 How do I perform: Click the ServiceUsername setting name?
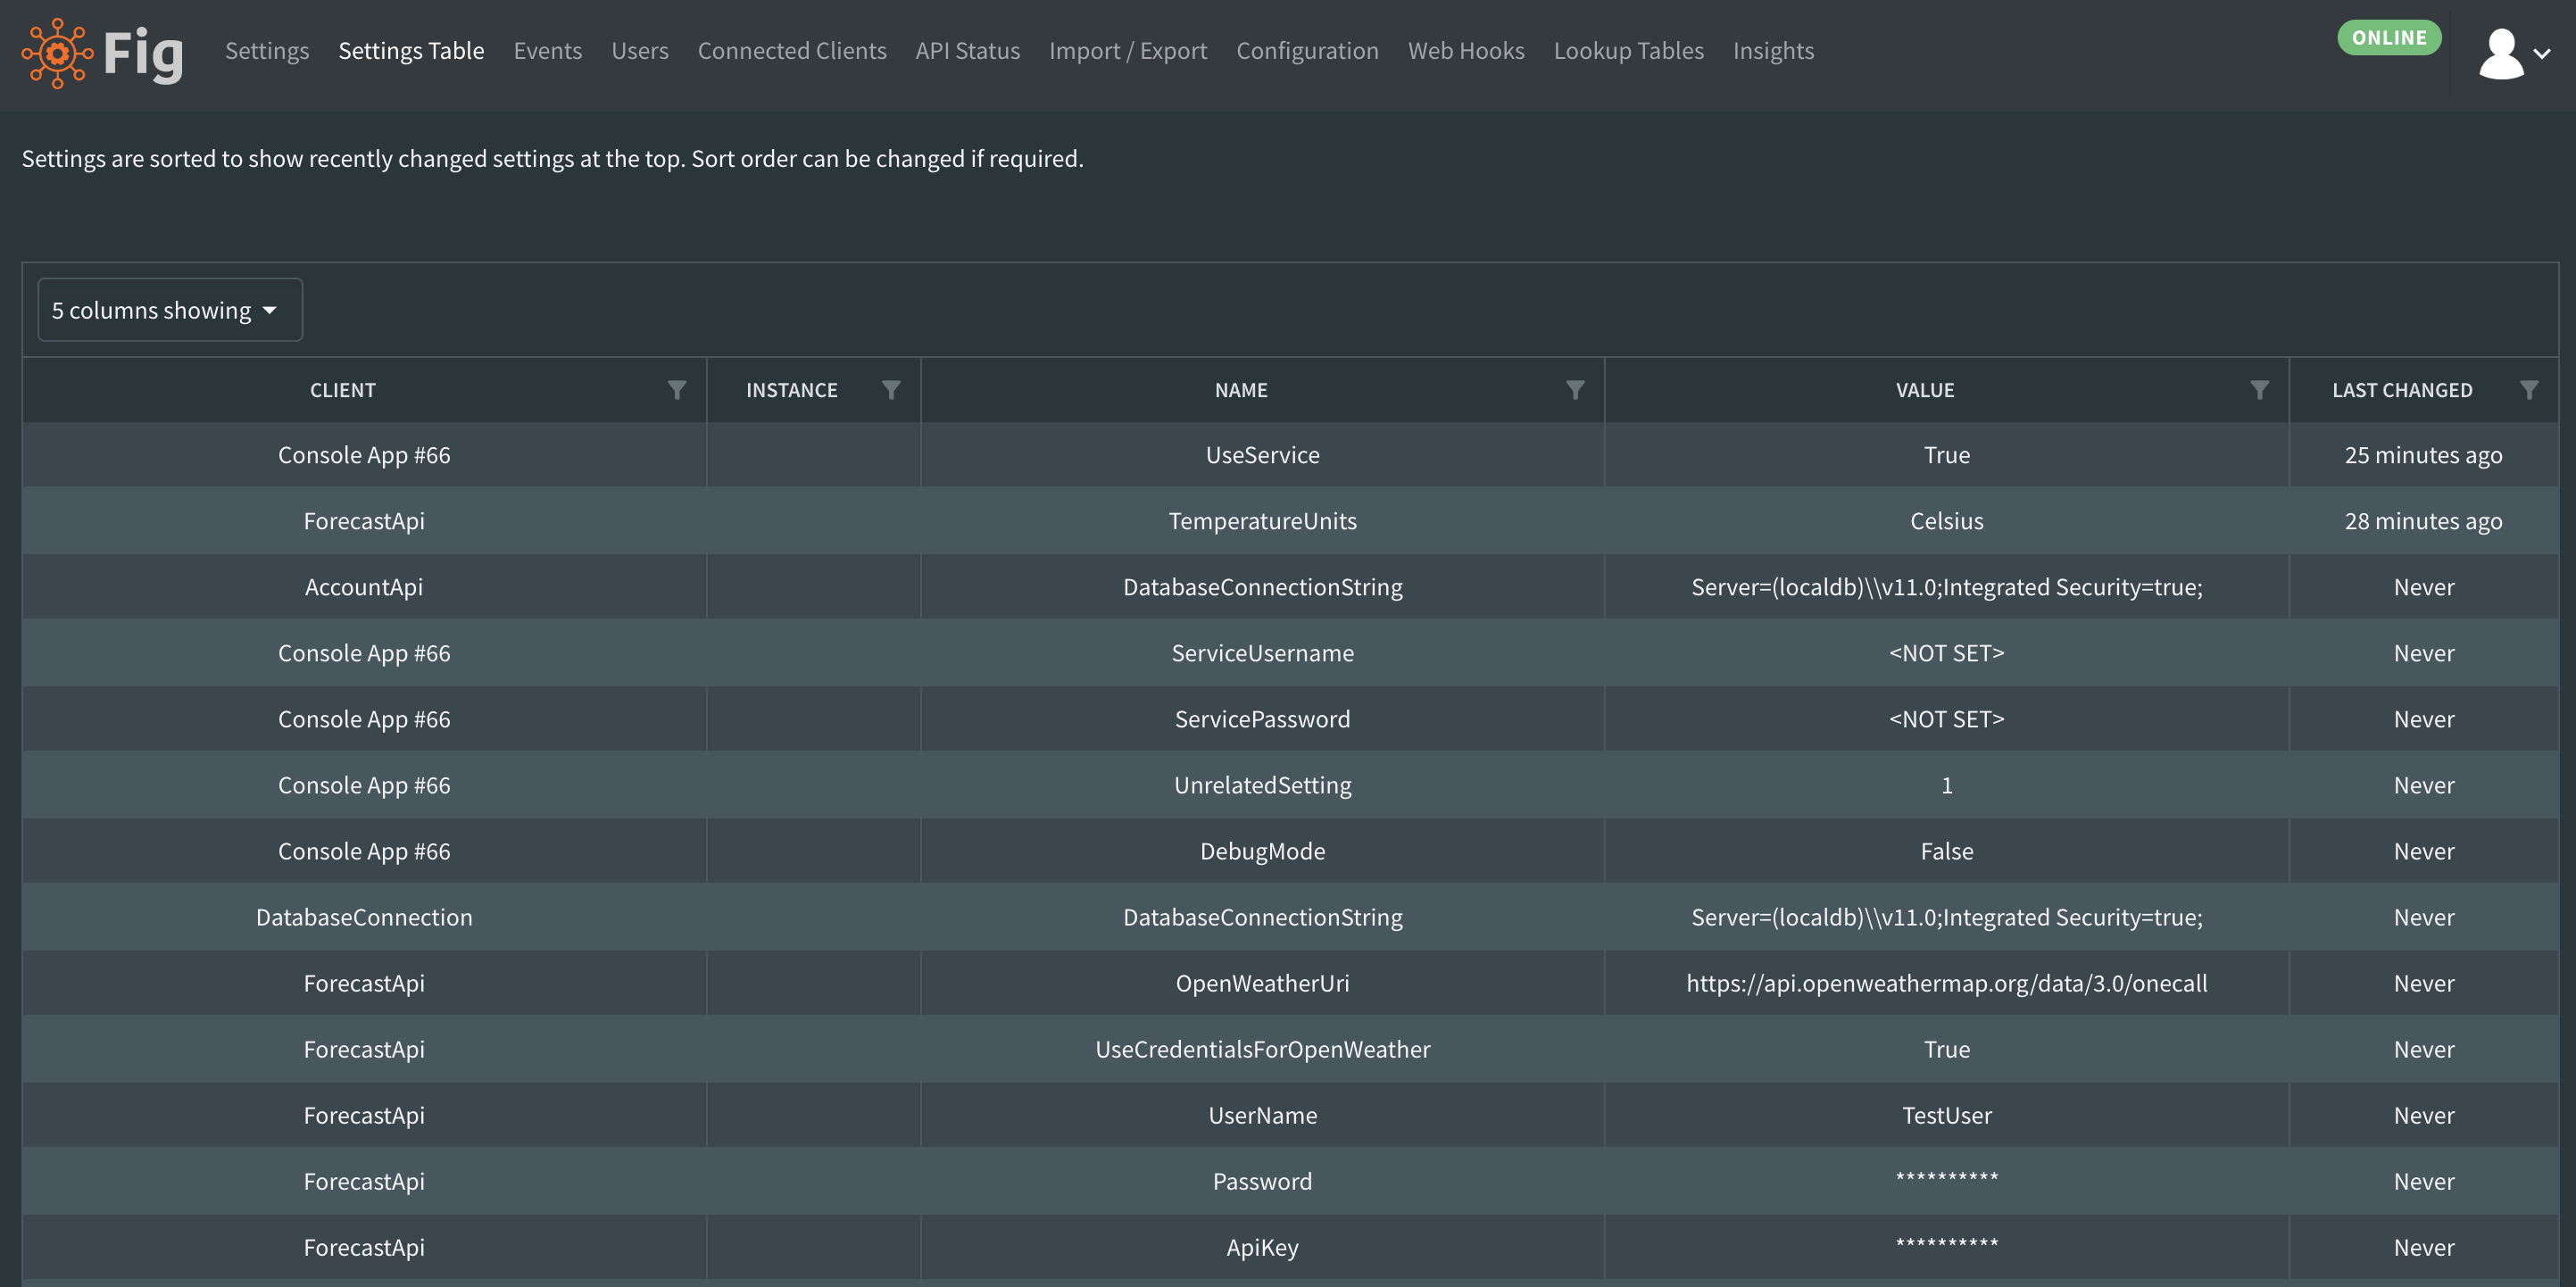click(x=1263, y=653)
